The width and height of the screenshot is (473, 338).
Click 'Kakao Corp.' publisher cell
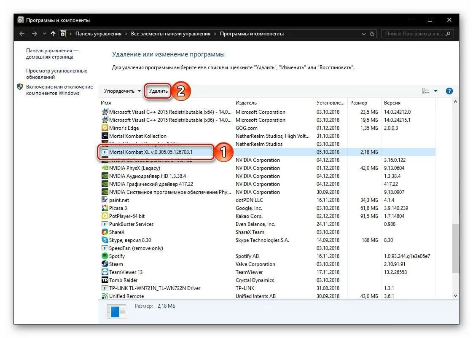point(249,216)
